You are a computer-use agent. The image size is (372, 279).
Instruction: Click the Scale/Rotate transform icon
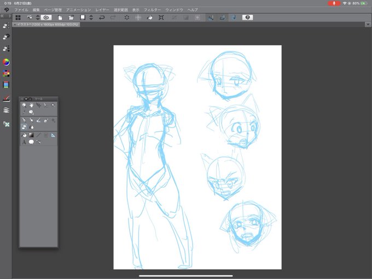161,18
